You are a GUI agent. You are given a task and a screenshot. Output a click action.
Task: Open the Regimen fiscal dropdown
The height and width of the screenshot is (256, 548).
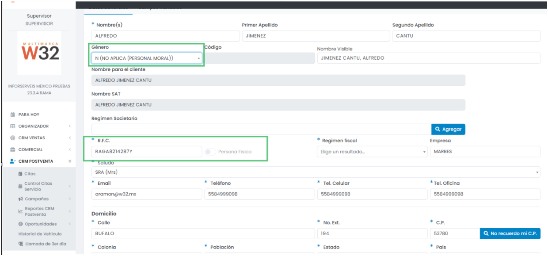coord(372,152)
